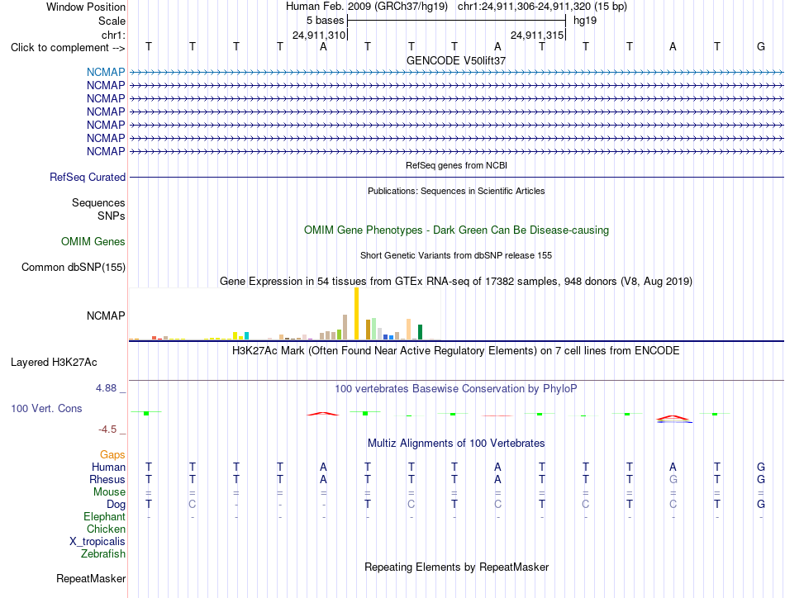Click the Window Position label
785x598 pixels.
[86, 7]
